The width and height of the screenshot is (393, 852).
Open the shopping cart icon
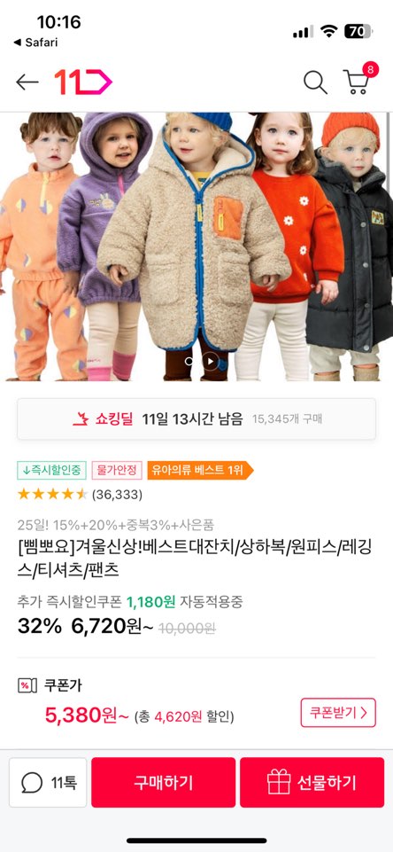point(356,82)
